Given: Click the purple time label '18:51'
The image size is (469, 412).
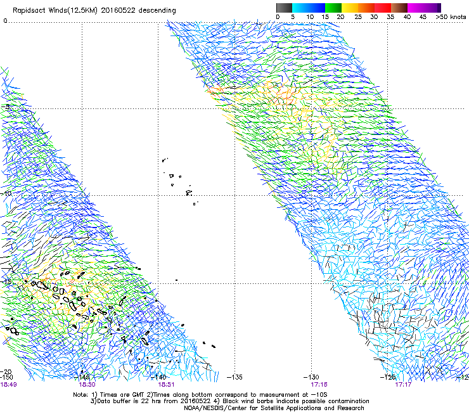Looking at the screenshot, I should click(x=166, y=384).
